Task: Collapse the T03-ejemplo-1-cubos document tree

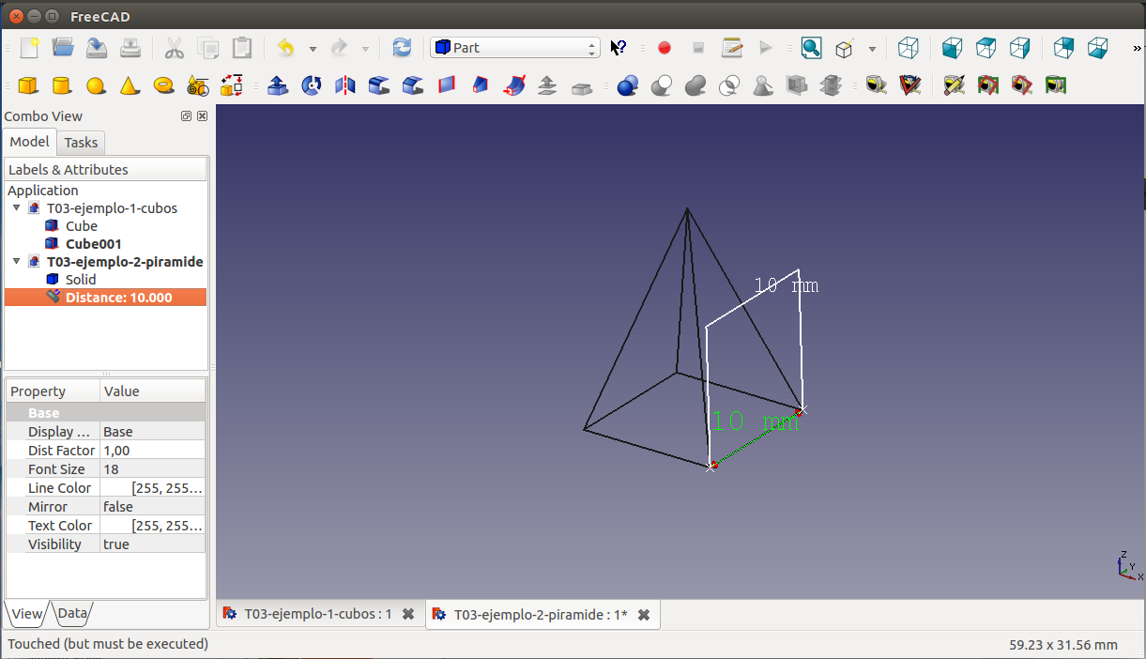Action: (17, 208)
